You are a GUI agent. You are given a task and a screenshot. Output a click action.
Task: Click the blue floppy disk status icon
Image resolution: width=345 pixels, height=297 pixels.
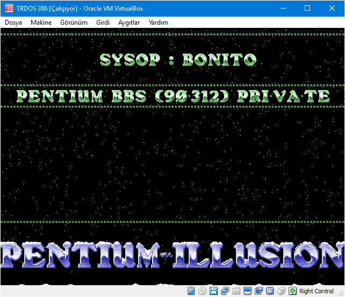point(213,291)
